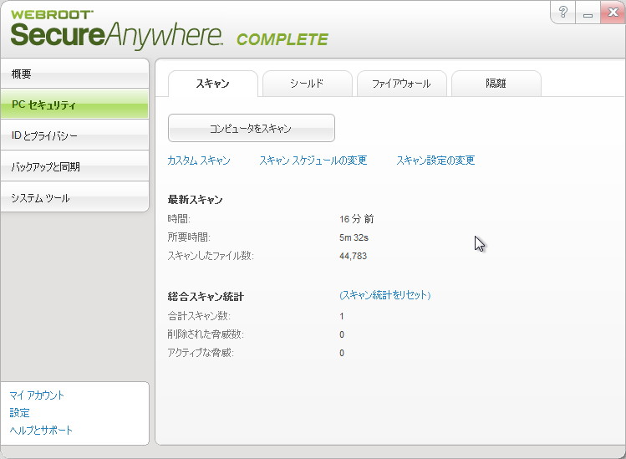Open the ヘルプとサポート link
This screenshot has width=626, height=459.
click(x=41, y=431)
